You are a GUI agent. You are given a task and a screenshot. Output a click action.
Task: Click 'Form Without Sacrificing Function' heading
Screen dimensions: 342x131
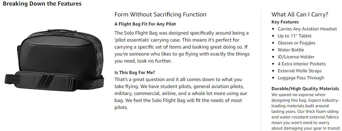[160, 15]
